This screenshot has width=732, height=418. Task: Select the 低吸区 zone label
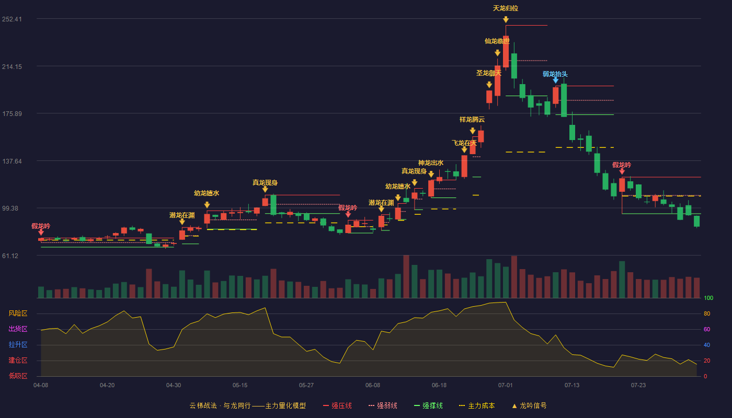point(18,376)
